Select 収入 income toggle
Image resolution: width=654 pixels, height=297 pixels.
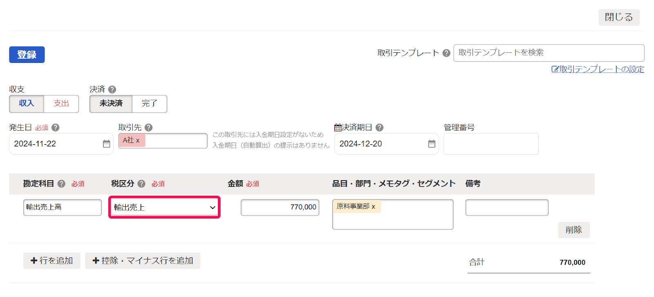tap(27, 104)
